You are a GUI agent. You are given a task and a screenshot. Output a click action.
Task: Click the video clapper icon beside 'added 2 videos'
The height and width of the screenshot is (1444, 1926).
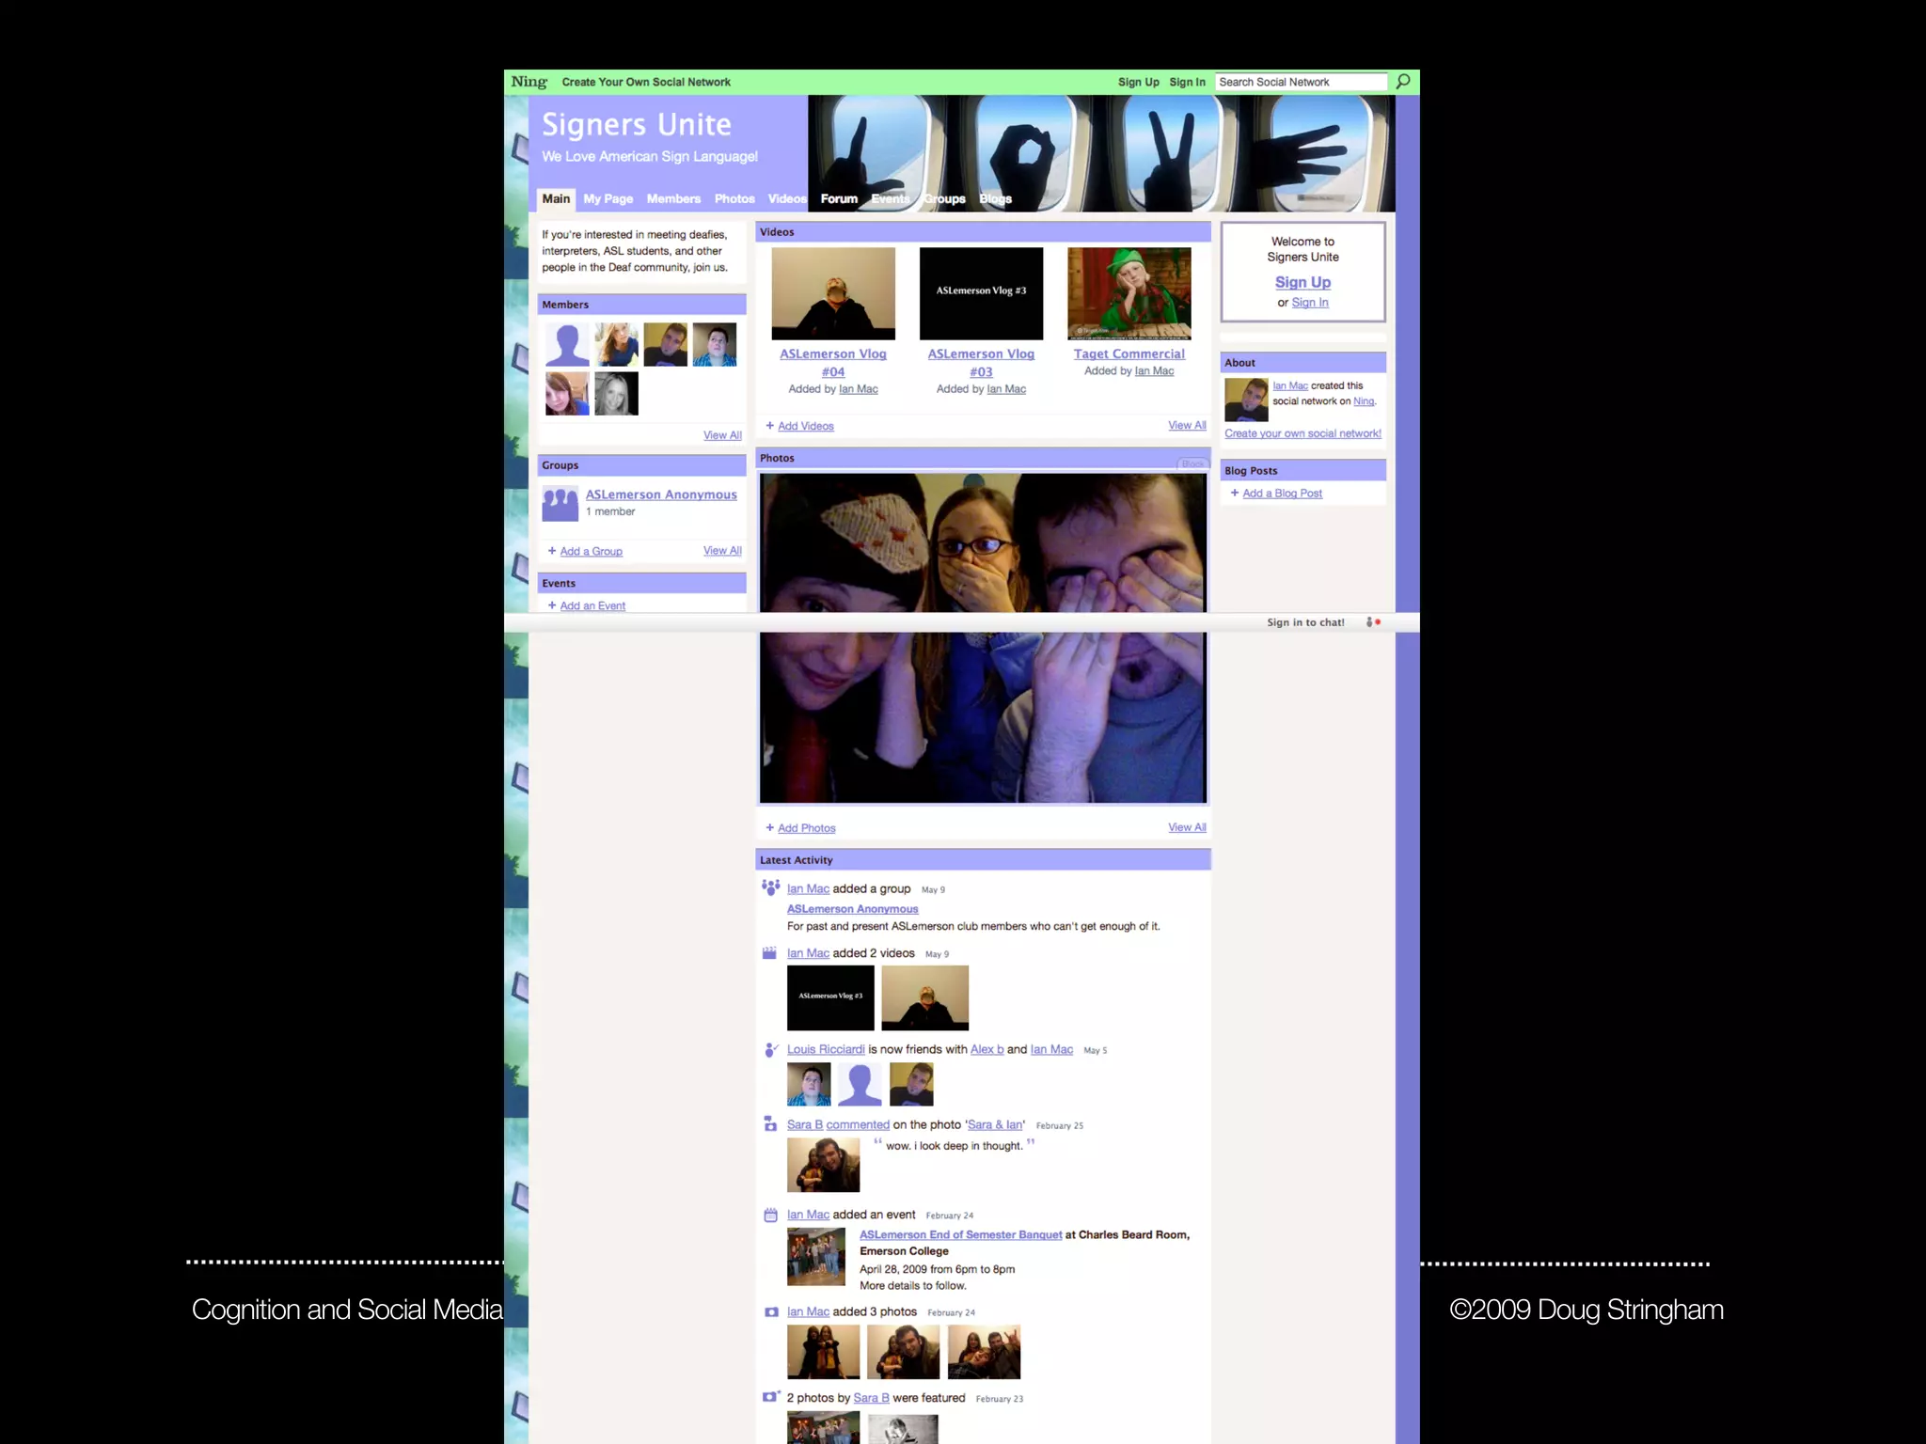coord(769,952)
